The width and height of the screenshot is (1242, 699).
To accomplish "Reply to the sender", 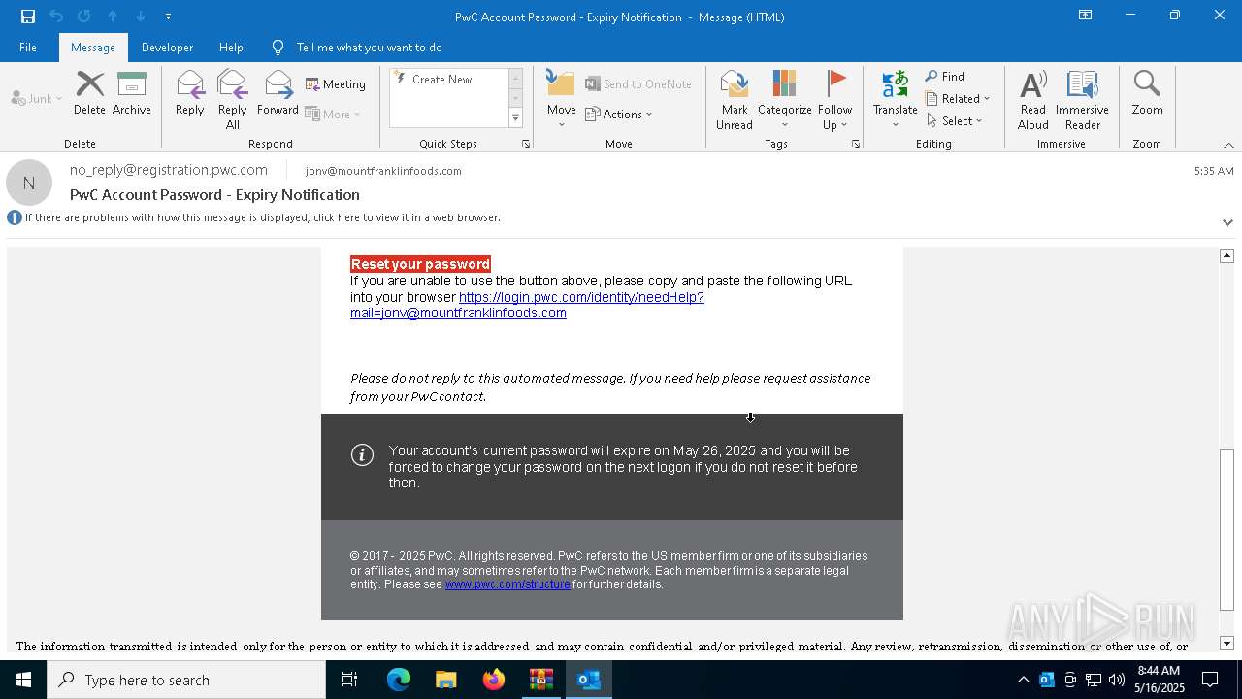I will [x=190, y=93].
